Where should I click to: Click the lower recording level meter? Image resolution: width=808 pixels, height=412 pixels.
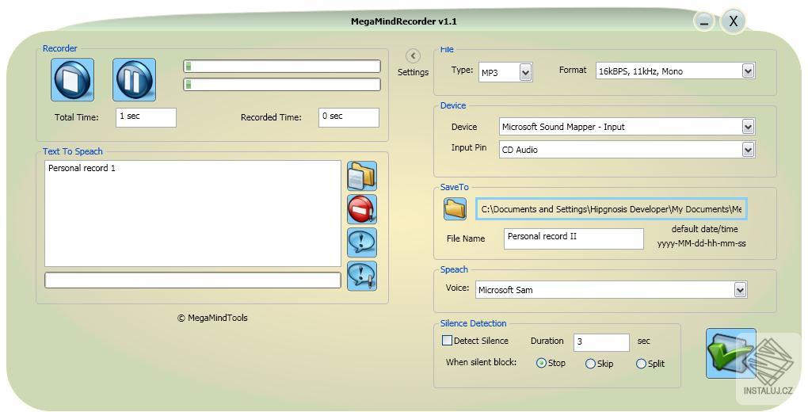click(282, 85)
